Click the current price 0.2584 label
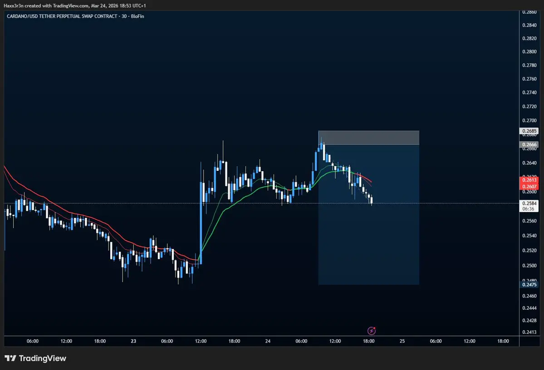This screenshot has width=544, height=370. click(x=529, y=203)
